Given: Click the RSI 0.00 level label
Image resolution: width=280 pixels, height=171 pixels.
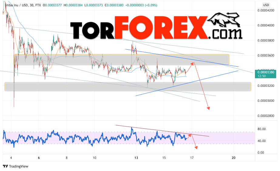Looking at the screenshot, I should [261, 153].
